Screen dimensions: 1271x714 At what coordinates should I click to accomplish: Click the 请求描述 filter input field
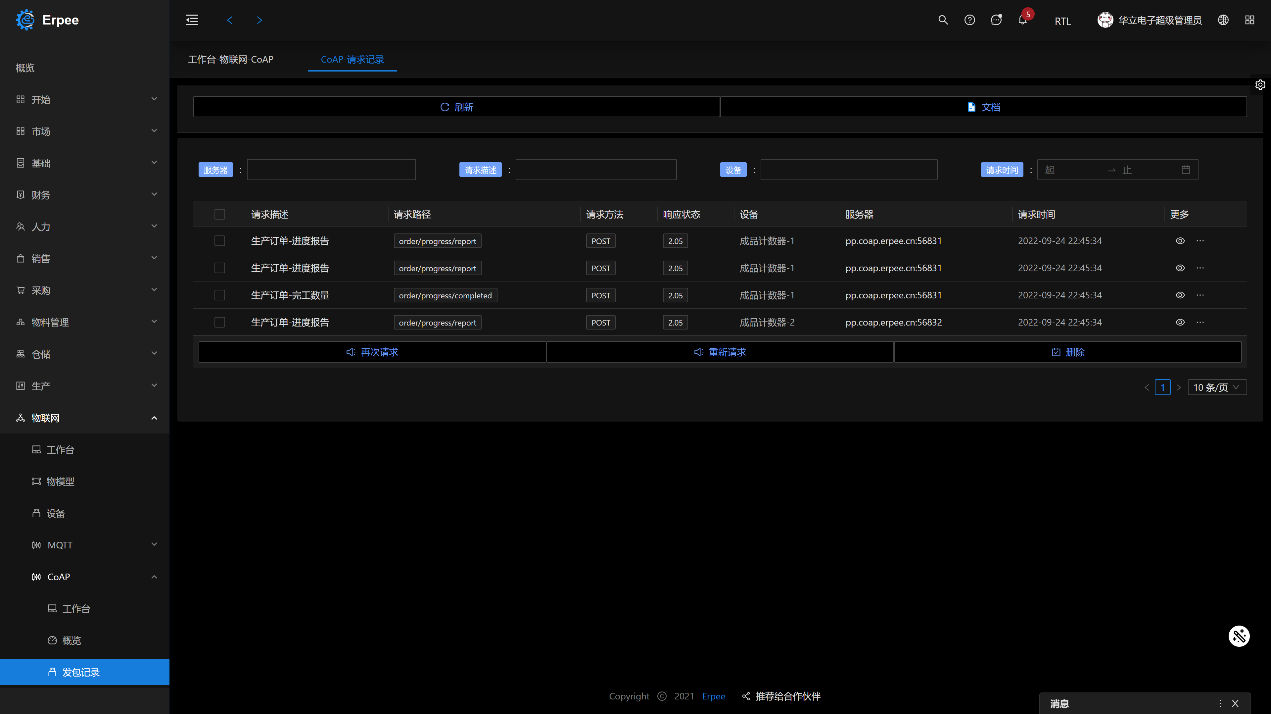(x=595, y=170)
